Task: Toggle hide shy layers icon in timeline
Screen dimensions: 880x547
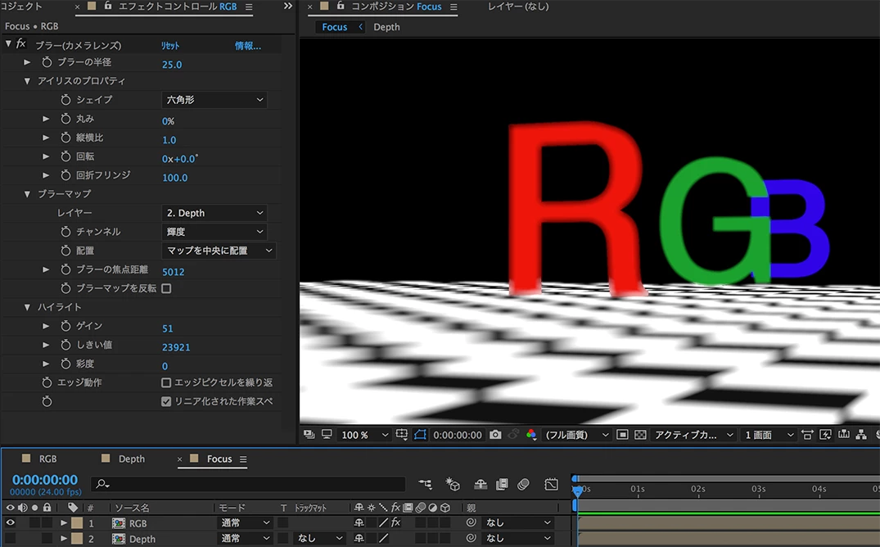Action: point(481,484)
